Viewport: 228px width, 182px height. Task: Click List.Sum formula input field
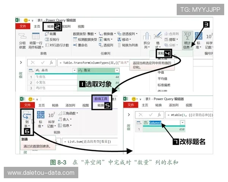pyautogui.click(x=90, y=142)
